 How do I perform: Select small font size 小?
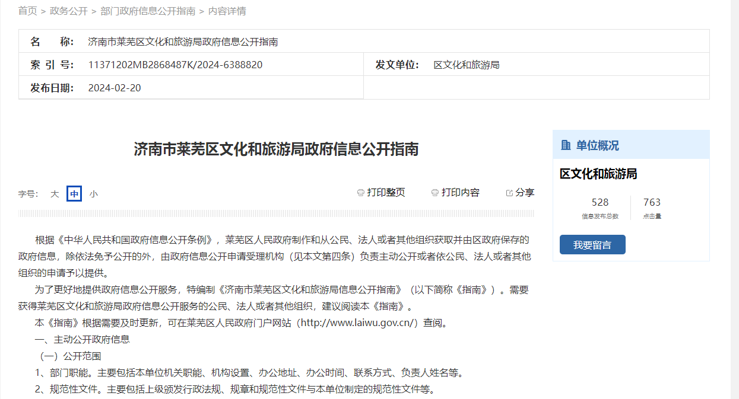point(94,194)
